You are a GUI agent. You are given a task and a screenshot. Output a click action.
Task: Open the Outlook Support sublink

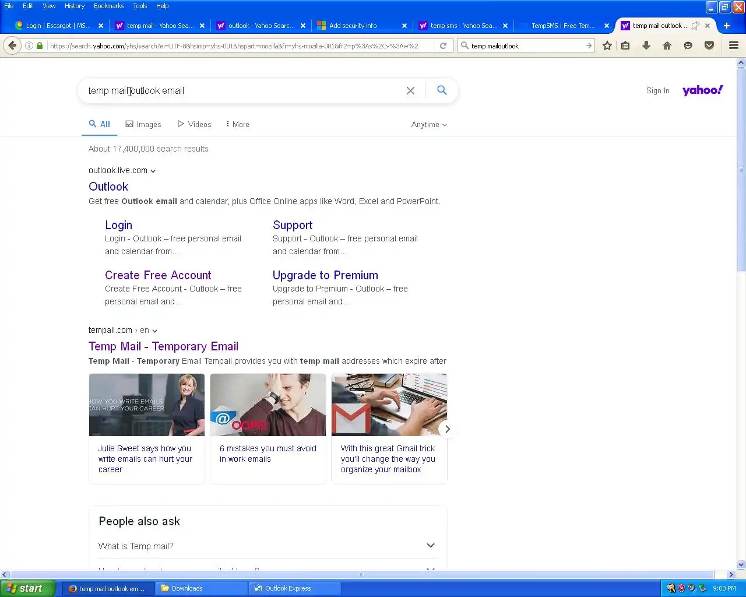[293, 225]
